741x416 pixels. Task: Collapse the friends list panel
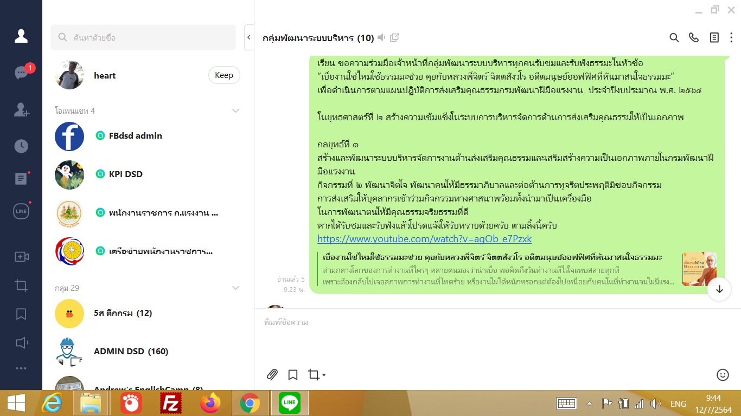(249, 37)
